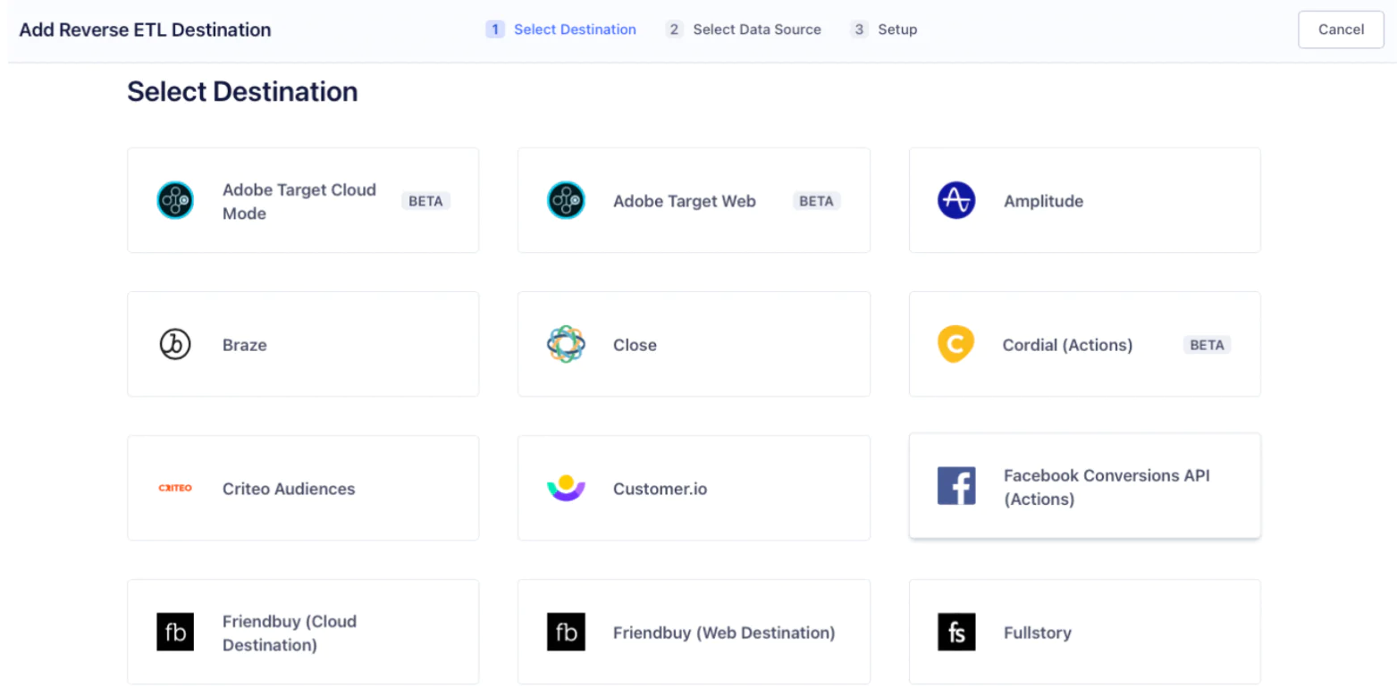Click the Adobe Target Cloud Mode logo
The image size is (1397, 696).
click(175, 200)
